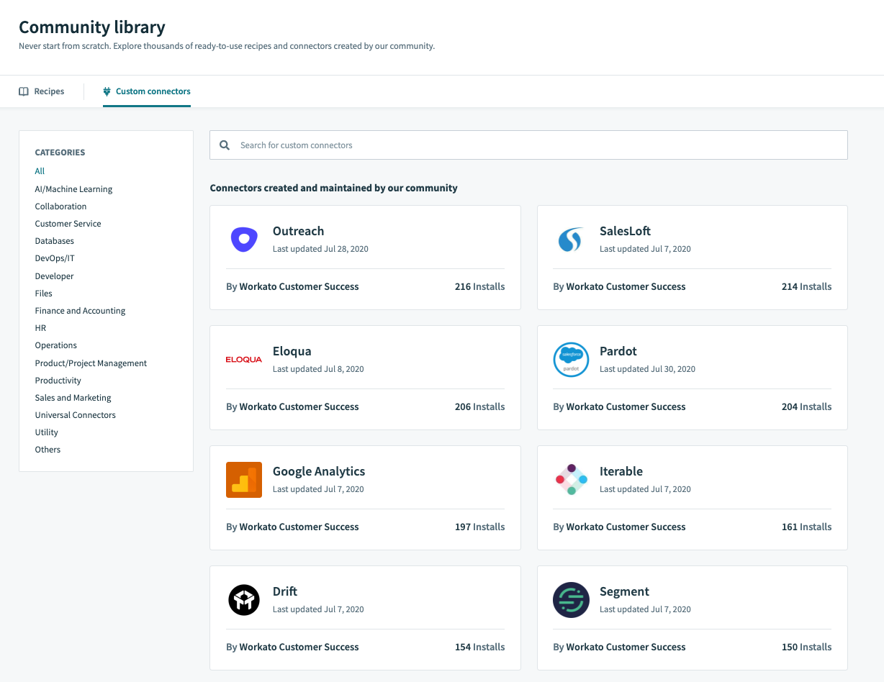Click the 154 Installs count
The height and width of the screenshot is (682, 884).
pos(479,647)
